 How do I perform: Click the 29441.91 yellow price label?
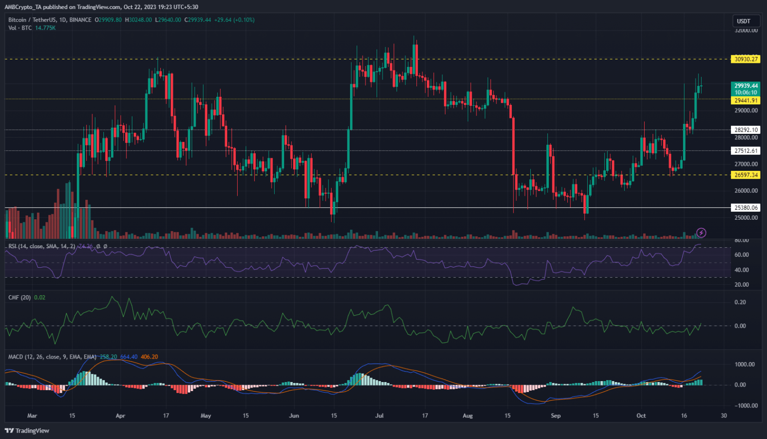pyautogui.click(x=746, y=100)
